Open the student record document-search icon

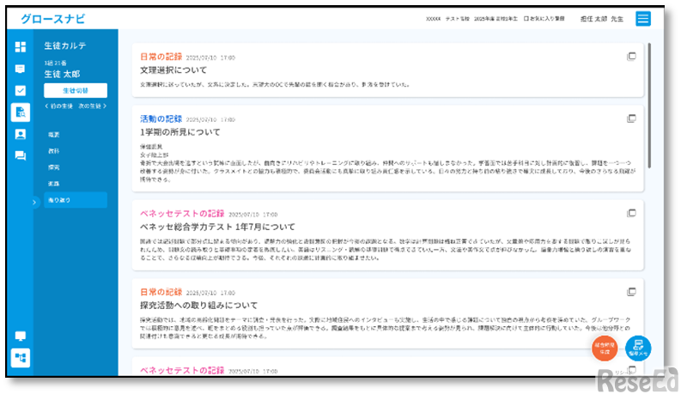(x=21, y=112)
